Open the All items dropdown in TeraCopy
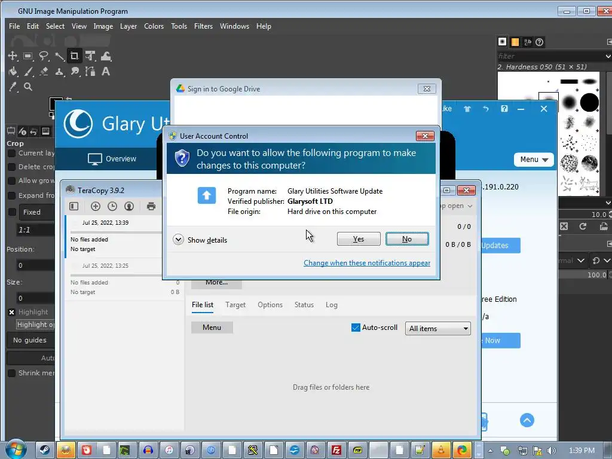Image resolution: width=612 pixels, height=459 pixels. click(437, 329)
